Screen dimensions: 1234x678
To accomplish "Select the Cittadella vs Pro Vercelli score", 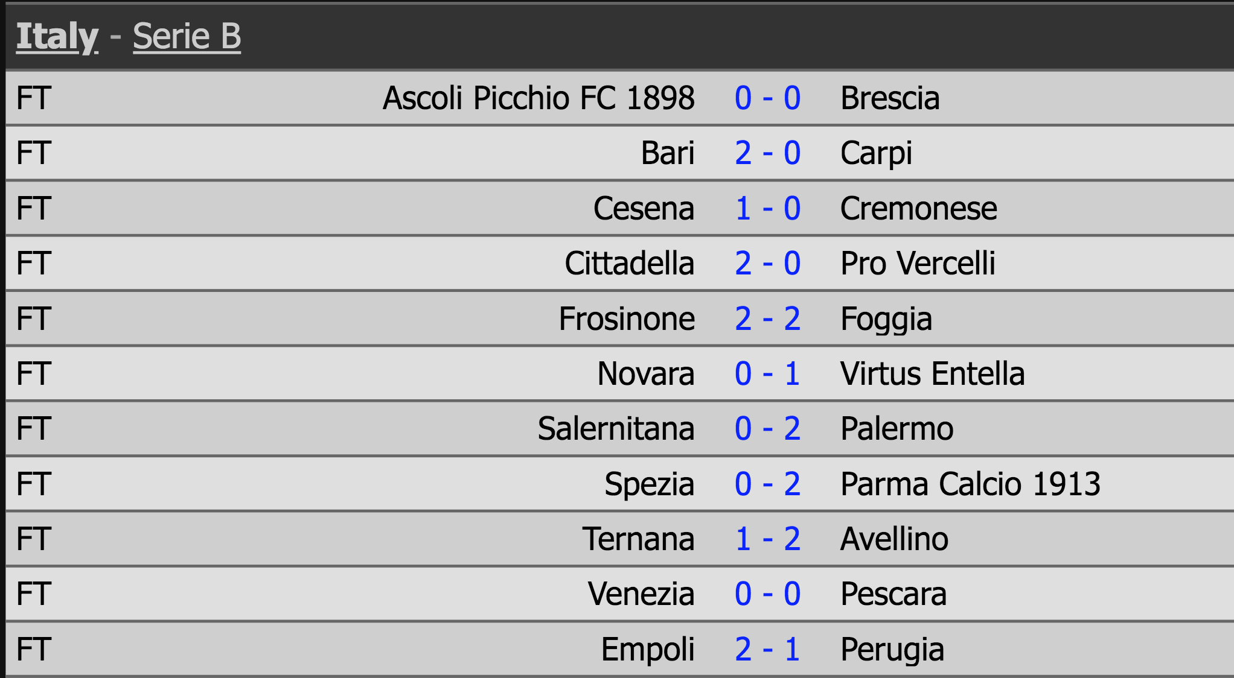I will pyautogui.click(x=767, y=264).
